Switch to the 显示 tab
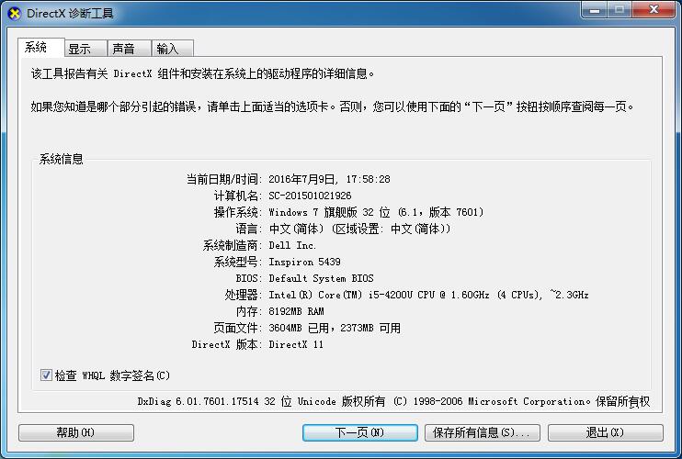682x459 pixels. point(86,49)
